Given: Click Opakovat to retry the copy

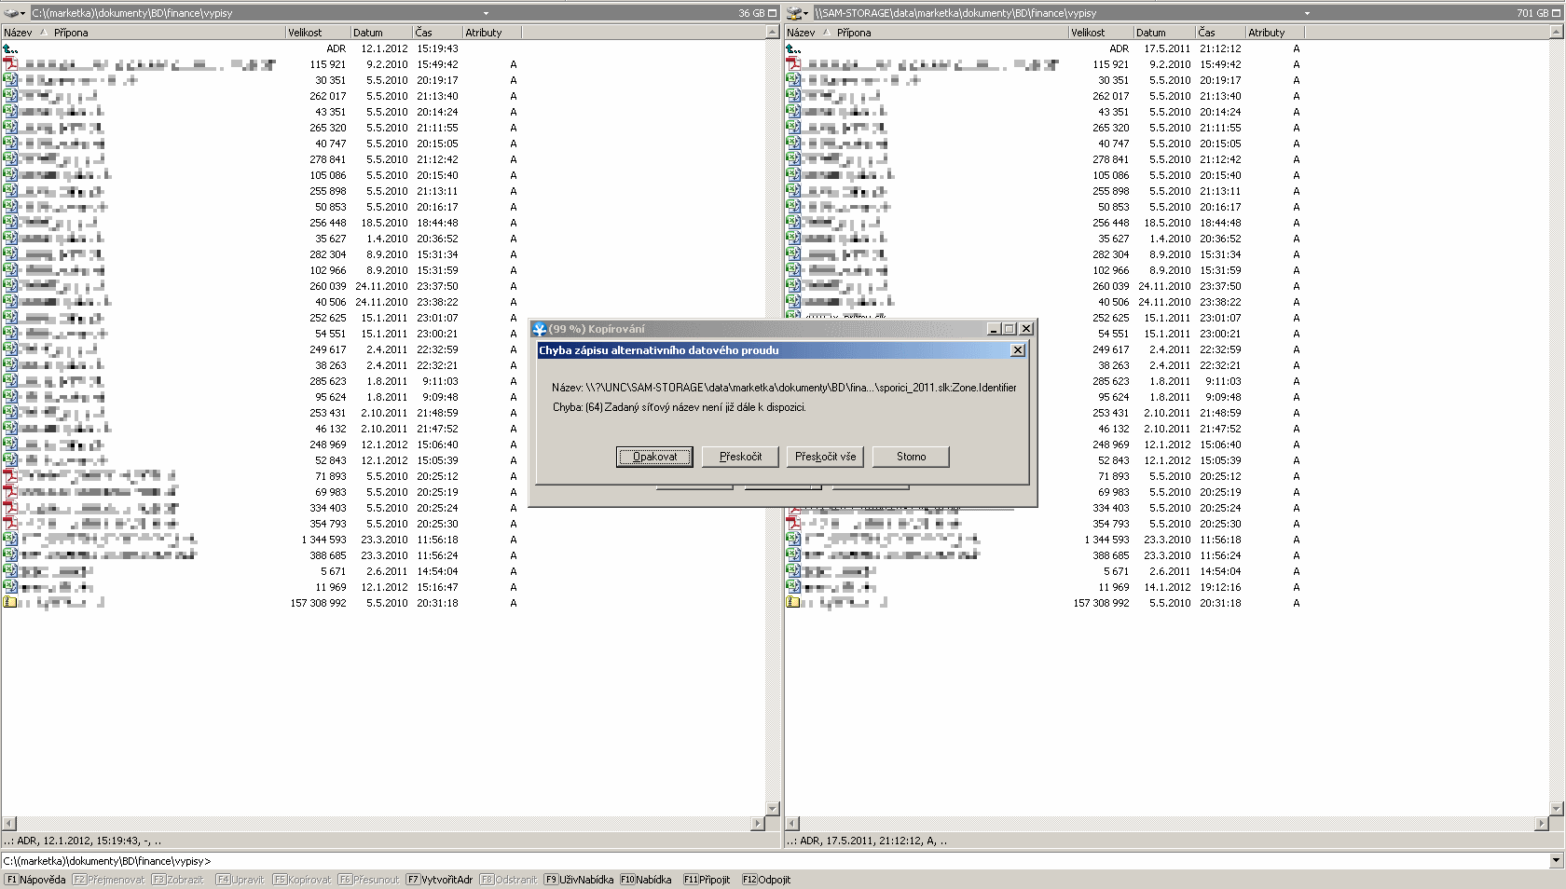Looking at the screenshot, I should pyautogui.click(x=654, y=457).
